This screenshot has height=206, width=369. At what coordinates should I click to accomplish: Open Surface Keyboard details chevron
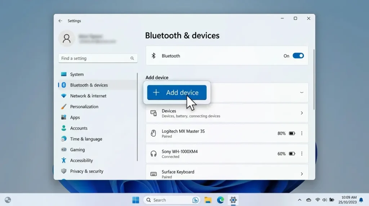coord(302,174)
